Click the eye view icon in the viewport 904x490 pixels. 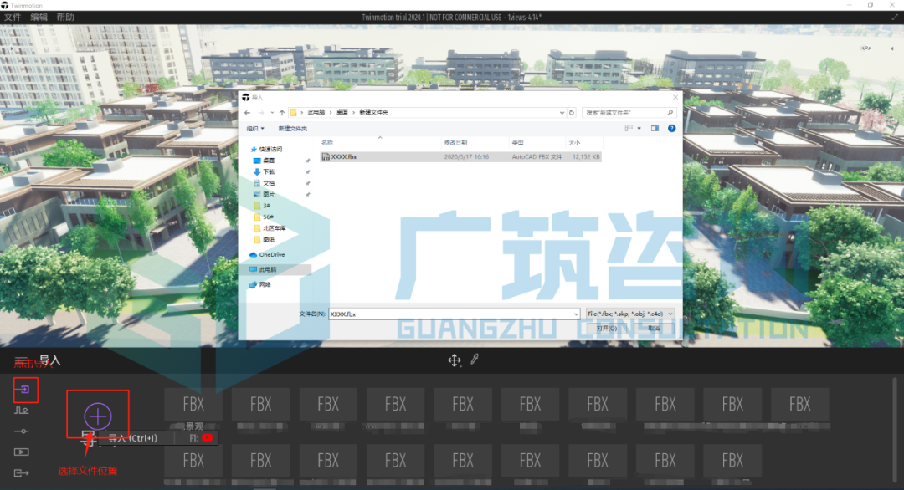pyautogui.click(x=865, y=48)
